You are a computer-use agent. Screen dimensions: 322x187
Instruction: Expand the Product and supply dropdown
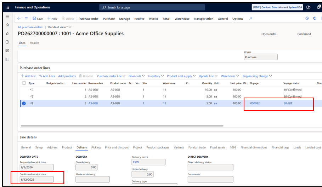coord(181,76)
